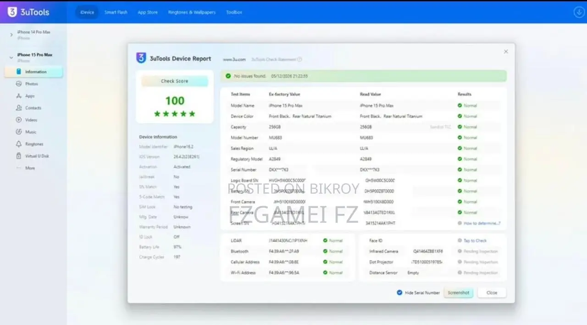Uncheck the Hide Serial Number checkbox
587x325 pixels.
(399, 292)
